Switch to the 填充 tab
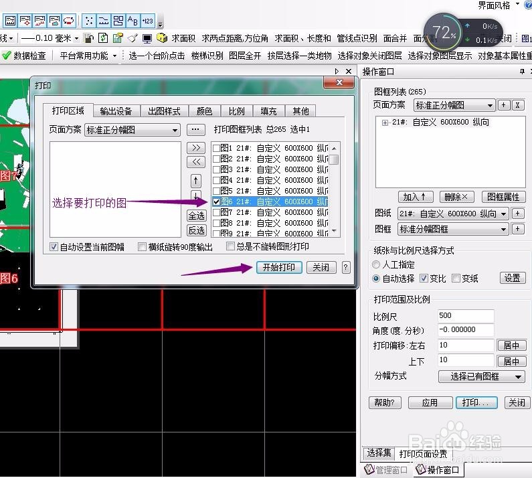 click(x=268, y=111)
